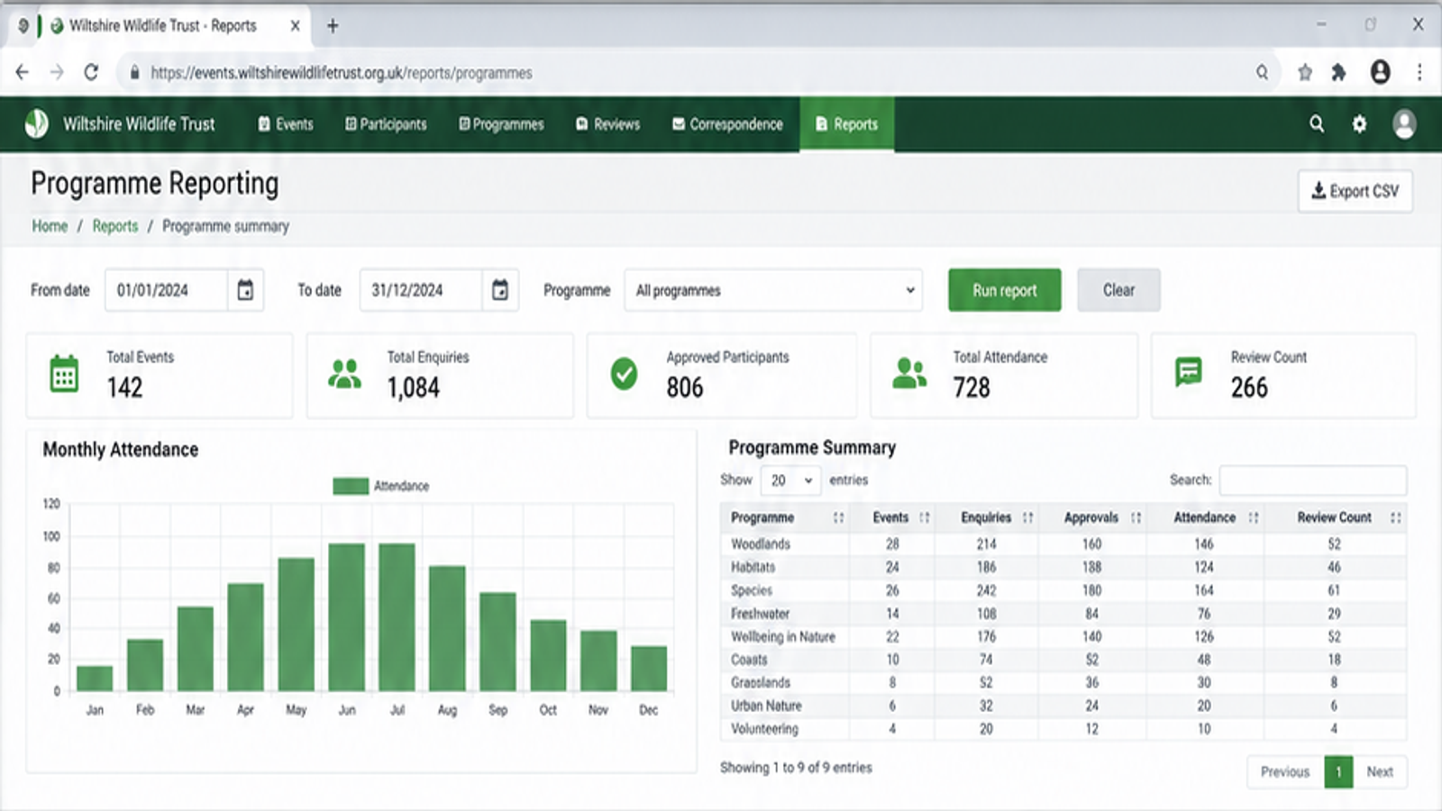Follow the Home breadcrumb link
Image resolution: width=1442 pixels, height=811 pixels.
point(50,226)
